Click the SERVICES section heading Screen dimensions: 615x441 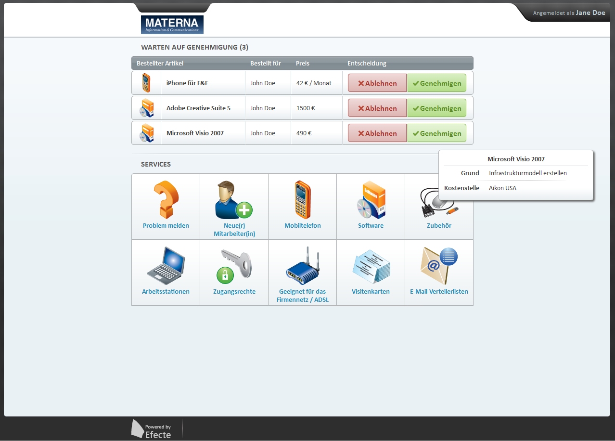tap(156, 164)
